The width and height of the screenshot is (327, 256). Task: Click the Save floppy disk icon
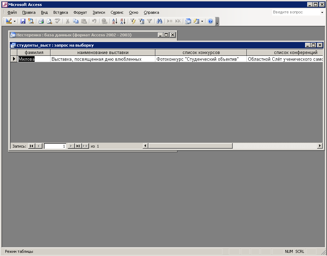pyautogui.click(x=23, y=21)
